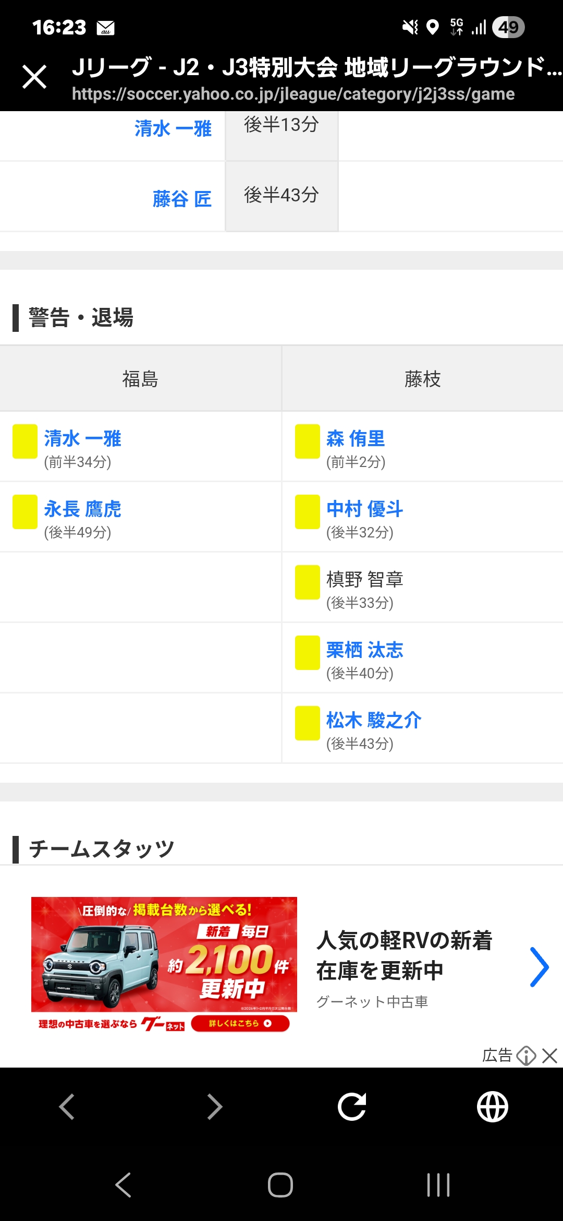
Task: Open 藤谷 匠 link in scorers list
Action: [181, 199]
